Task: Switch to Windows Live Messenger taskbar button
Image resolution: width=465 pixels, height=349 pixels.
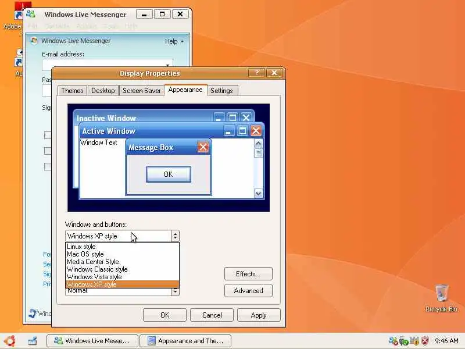Action: [92, 341]
